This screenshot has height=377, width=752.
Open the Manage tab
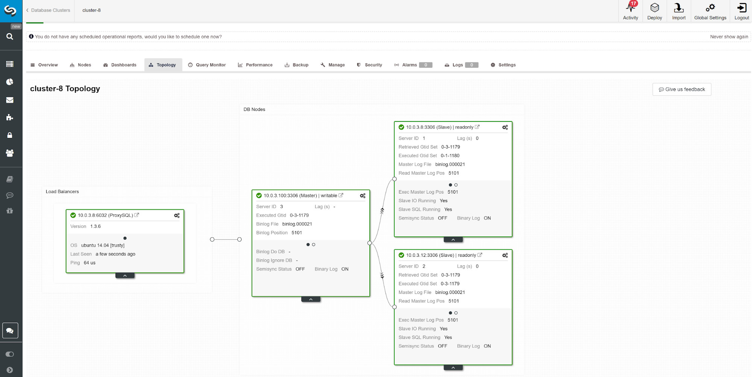pyautogui.click(x=333, y=65)
